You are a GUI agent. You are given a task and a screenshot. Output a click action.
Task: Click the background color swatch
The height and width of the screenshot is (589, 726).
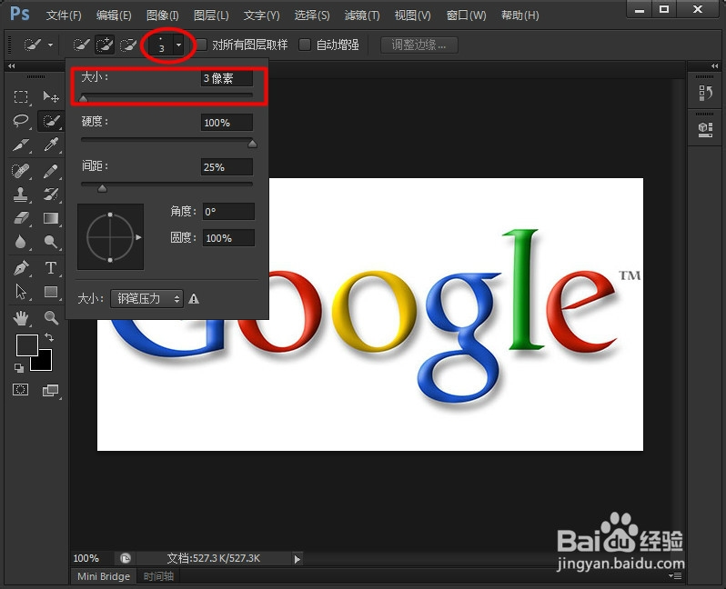(x=44, y=364)
